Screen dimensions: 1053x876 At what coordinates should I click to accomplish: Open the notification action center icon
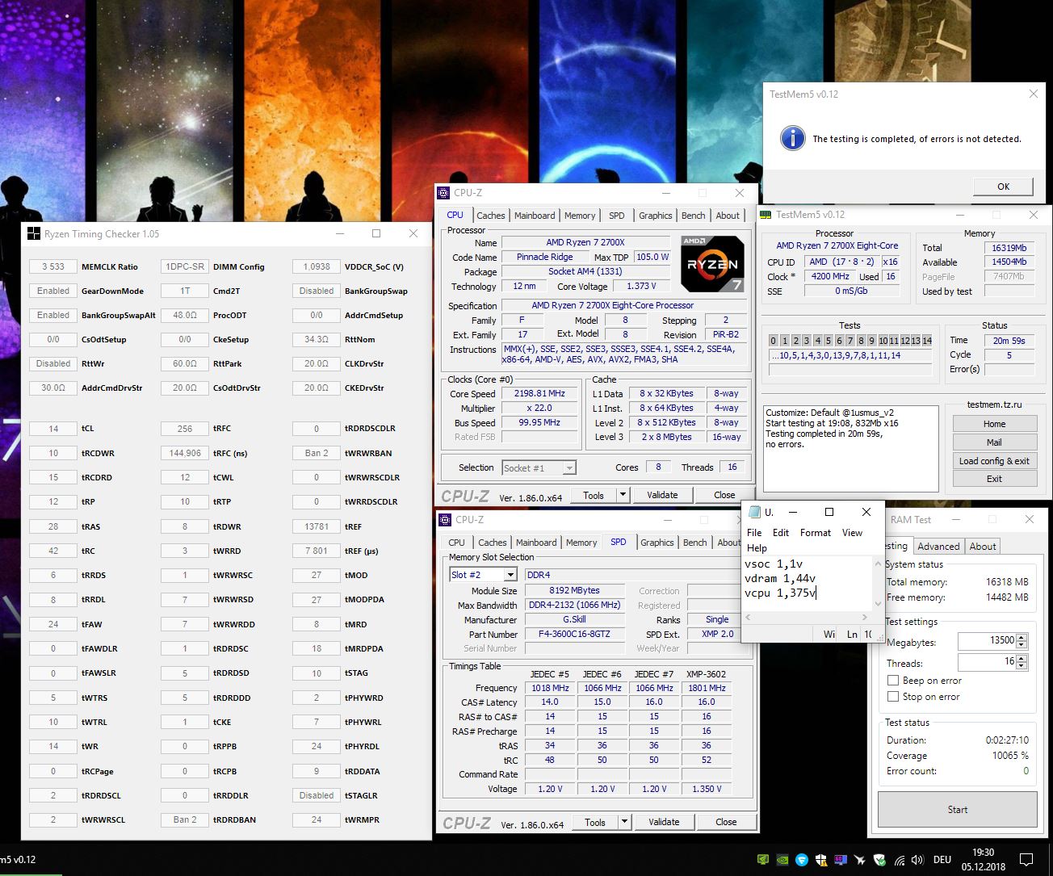pyautogui.click(x=1026, y=860)
